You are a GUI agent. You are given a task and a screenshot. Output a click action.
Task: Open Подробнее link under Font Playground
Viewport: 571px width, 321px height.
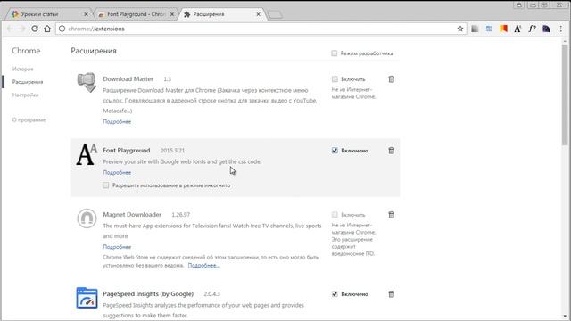point(117,172)
